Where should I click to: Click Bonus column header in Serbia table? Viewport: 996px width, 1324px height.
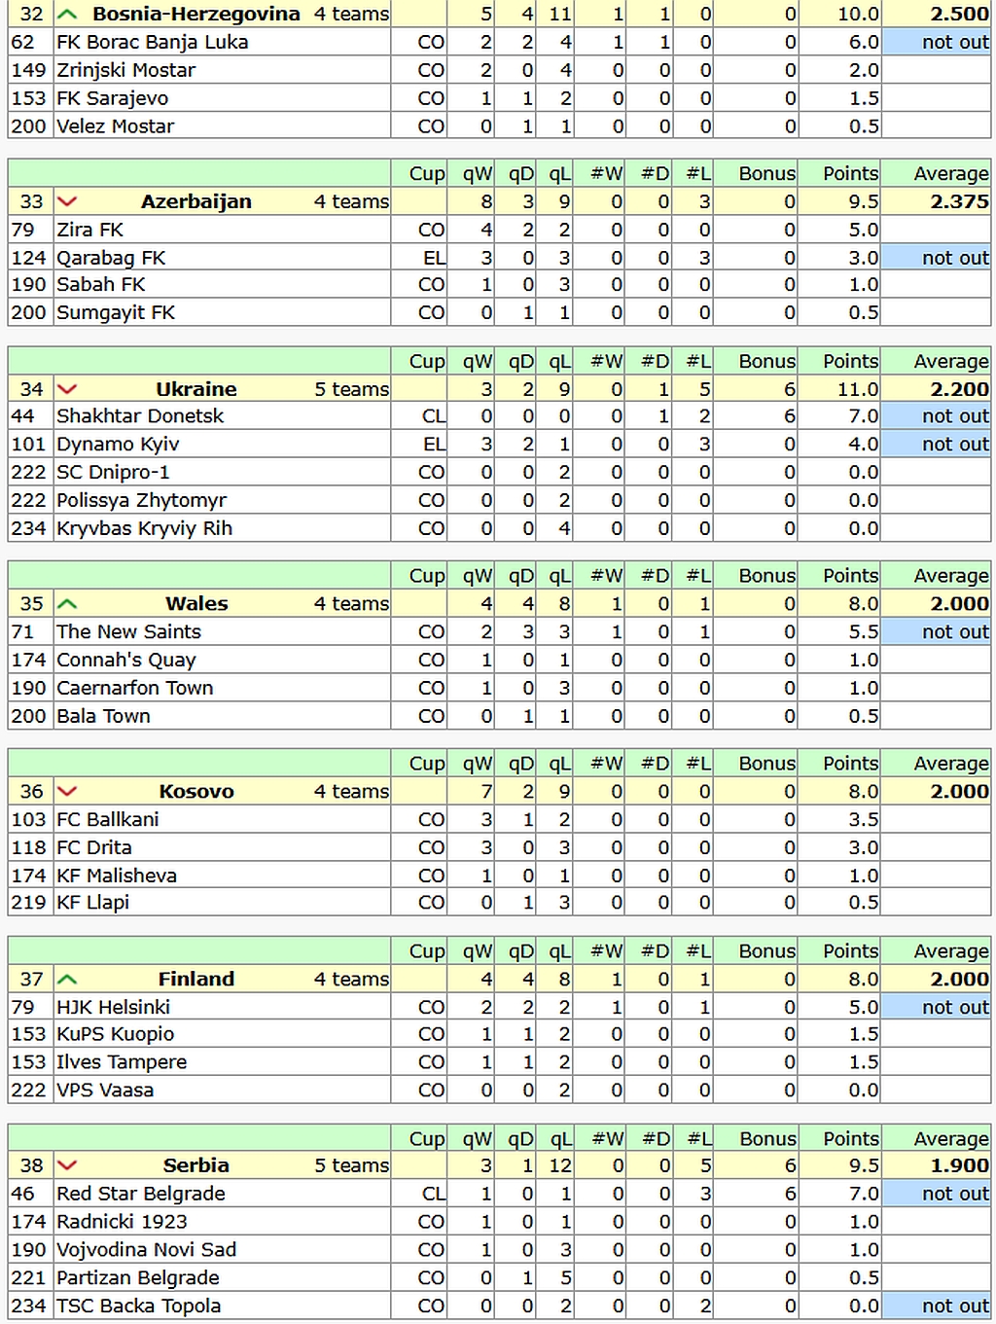[767, 1138]
